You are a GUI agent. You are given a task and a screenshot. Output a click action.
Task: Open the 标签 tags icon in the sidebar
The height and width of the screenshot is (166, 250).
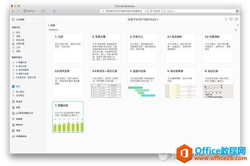click(14, 107)
